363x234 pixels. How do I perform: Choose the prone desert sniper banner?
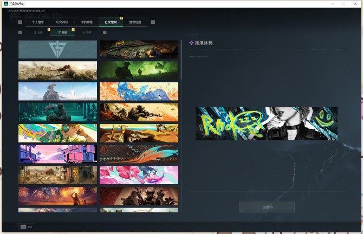click(x=57, y=70)
